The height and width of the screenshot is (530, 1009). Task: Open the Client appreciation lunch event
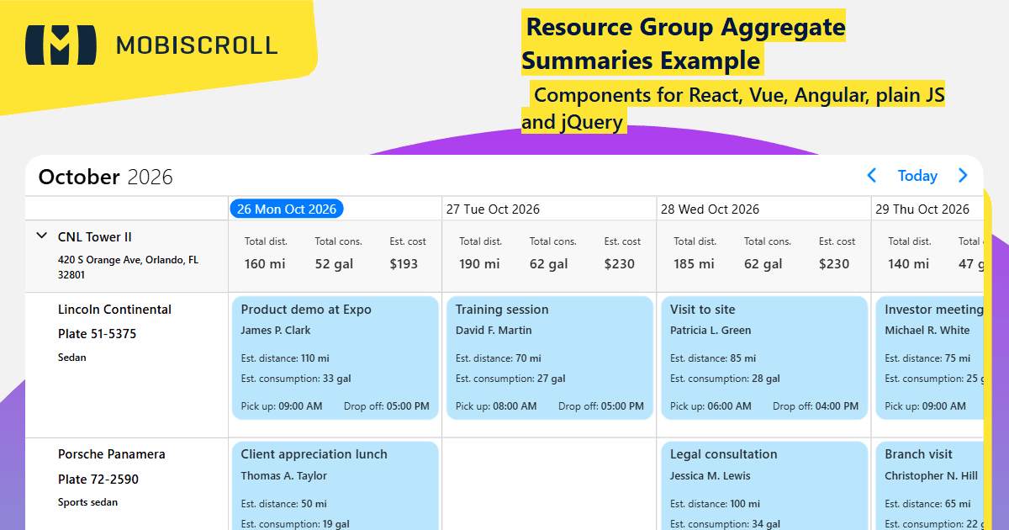(x=335, y=485)
